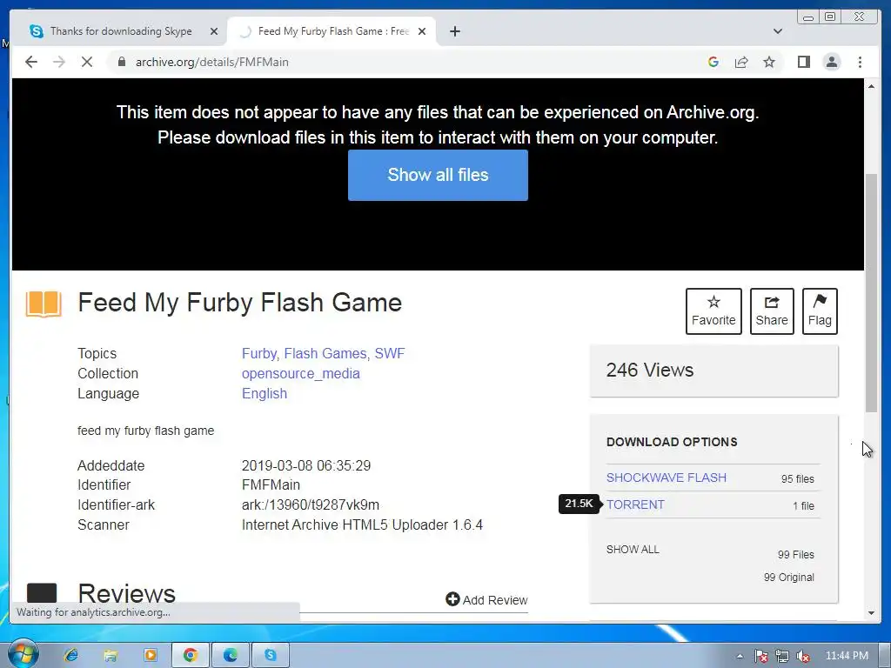Screen dimensions: 891x668
Task: Click the 11:44 PM taskbar clock
Action: pos(847,656)
